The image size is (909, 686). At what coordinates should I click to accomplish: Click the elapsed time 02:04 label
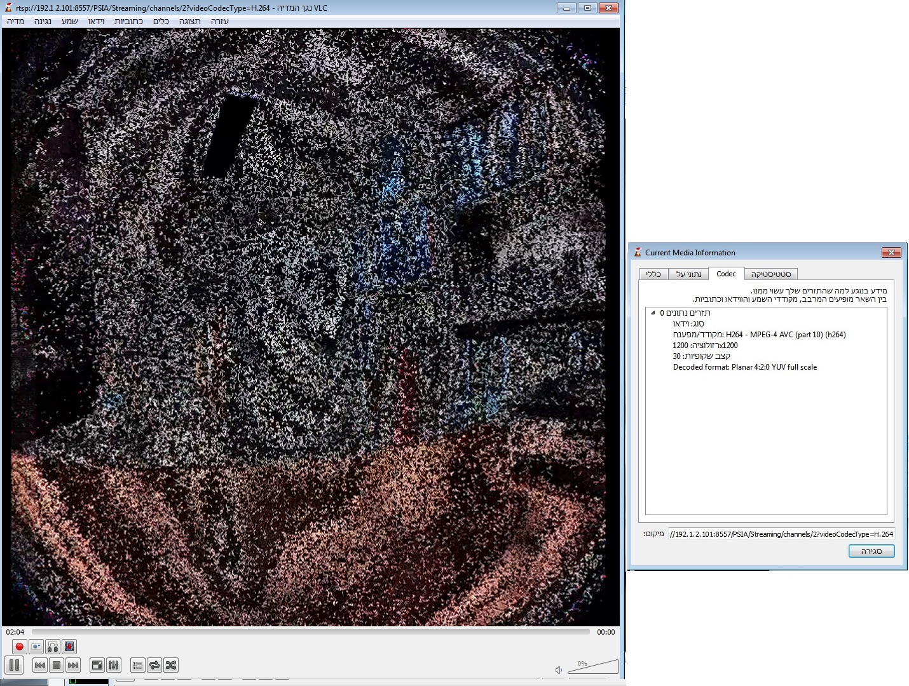pos(15,632)
